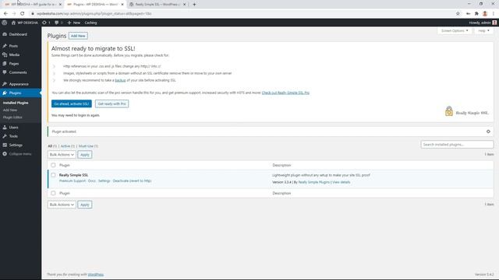This screenshot has width=499, height=280.
Task: Bookmark this page with the star icon
Action: tap(458, 14)
